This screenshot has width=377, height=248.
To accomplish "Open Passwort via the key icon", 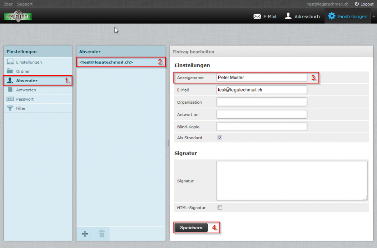I will pyautogui.click(x=10, y=99).
